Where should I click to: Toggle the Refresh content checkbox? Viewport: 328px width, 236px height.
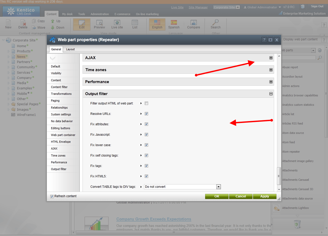pyautogui.click(x=52, y=196)
